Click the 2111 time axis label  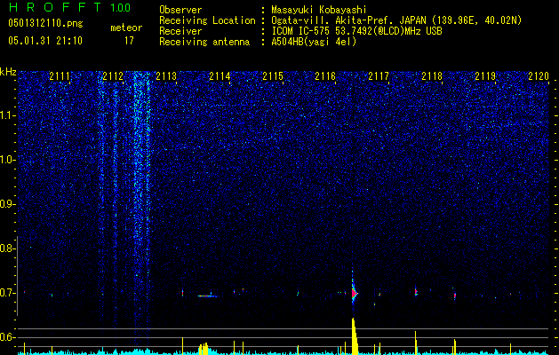click(60, 76)
